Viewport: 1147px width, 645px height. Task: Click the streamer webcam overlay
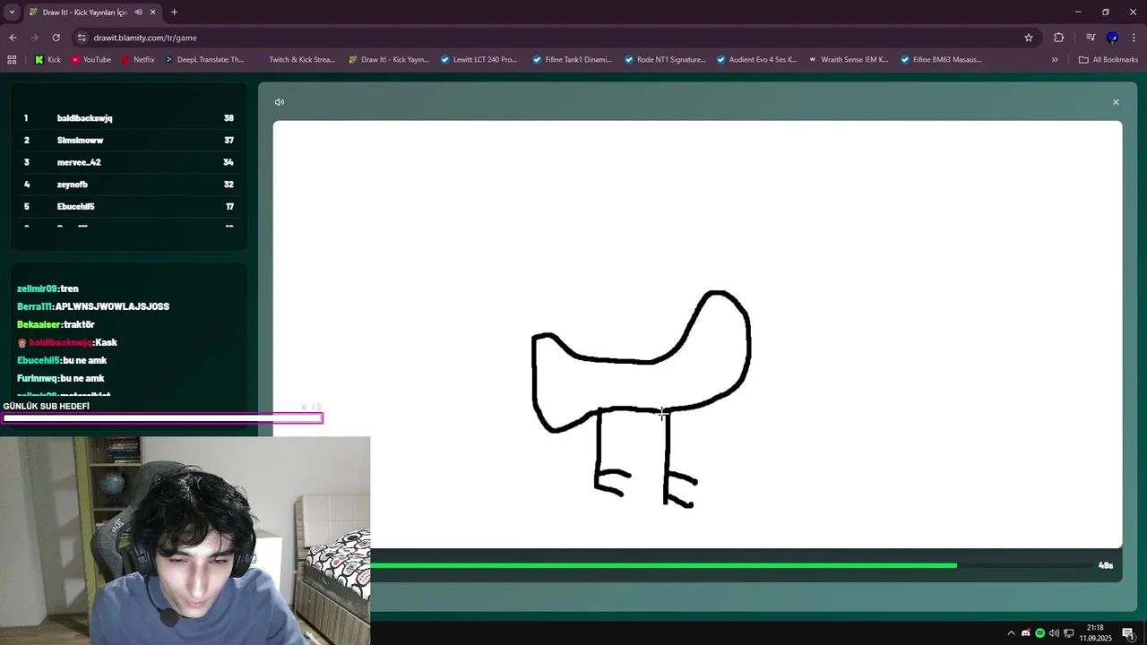(185, 540)
